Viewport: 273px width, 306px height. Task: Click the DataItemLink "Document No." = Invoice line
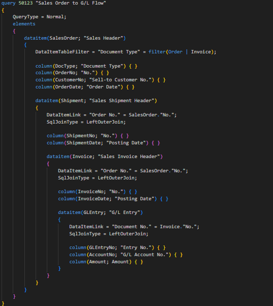(x=134, y=227)
